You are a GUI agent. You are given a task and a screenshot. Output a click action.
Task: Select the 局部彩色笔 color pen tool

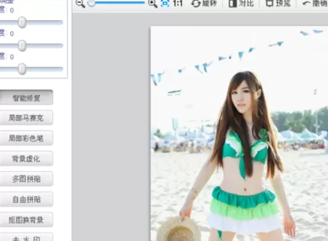26,138
